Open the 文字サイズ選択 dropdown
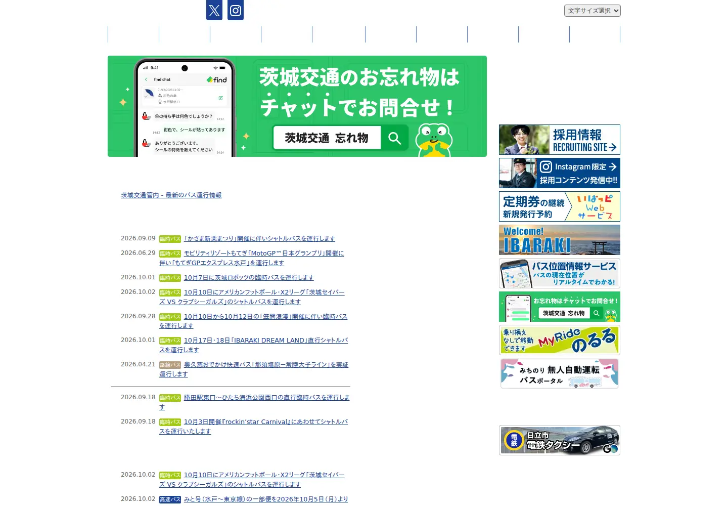This screenshot has width=728, height=506. (593, 11)
